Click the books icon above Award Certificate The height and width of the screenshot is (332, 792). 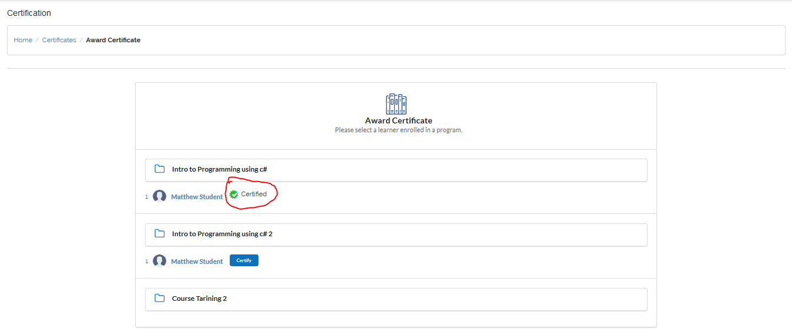pyautogui.click(x=396, y=104)
